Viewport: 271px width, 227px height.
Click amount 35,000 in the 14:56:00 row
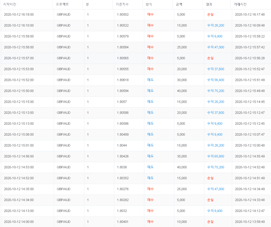coord(182,156)
